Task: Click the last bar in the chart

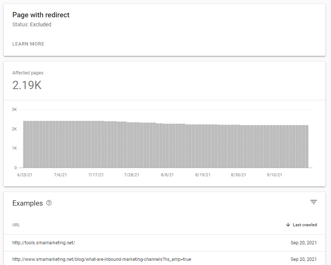Action: (x=307, y=147)
